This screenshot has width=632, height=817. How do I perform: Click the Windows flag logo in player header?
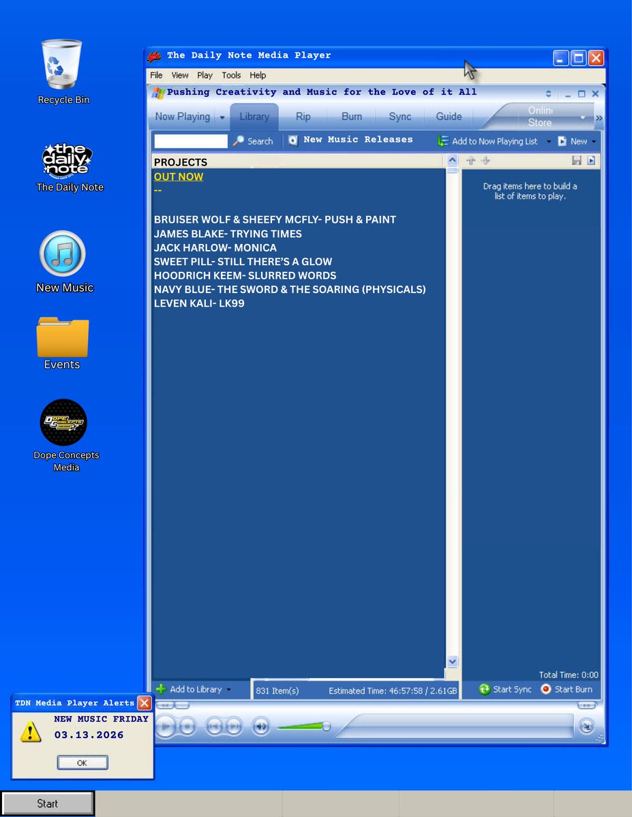(158, 93)
